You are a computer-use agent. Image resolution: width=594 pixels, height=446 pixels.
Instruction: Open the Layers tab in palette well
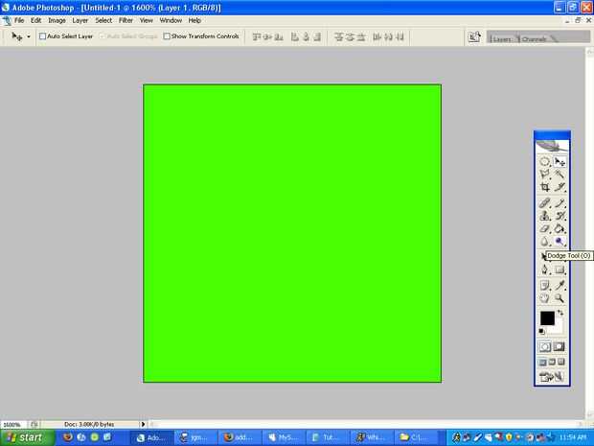point(502,38)
